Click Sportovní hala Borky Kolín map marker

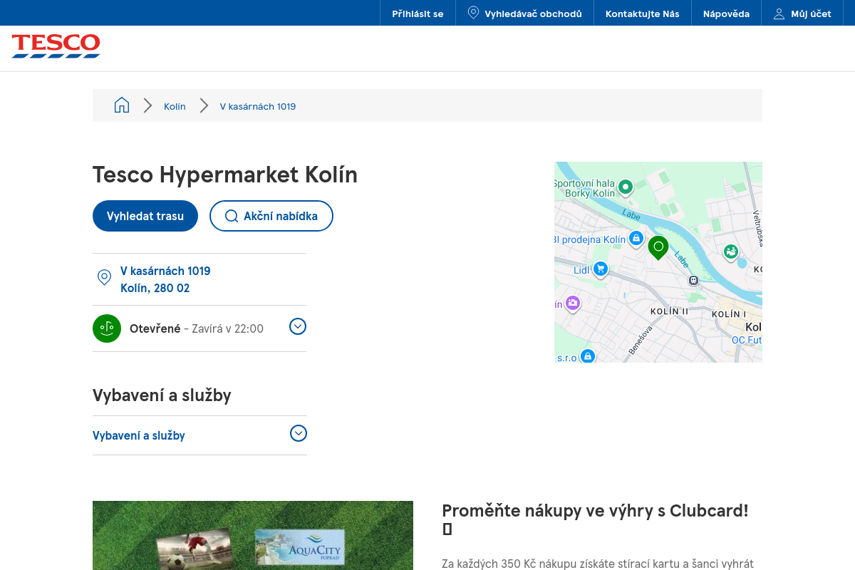pos(625,188)
